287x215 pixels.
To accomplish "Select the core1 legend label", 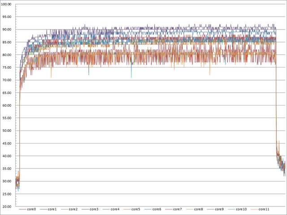I will click(x=52, y=209).
